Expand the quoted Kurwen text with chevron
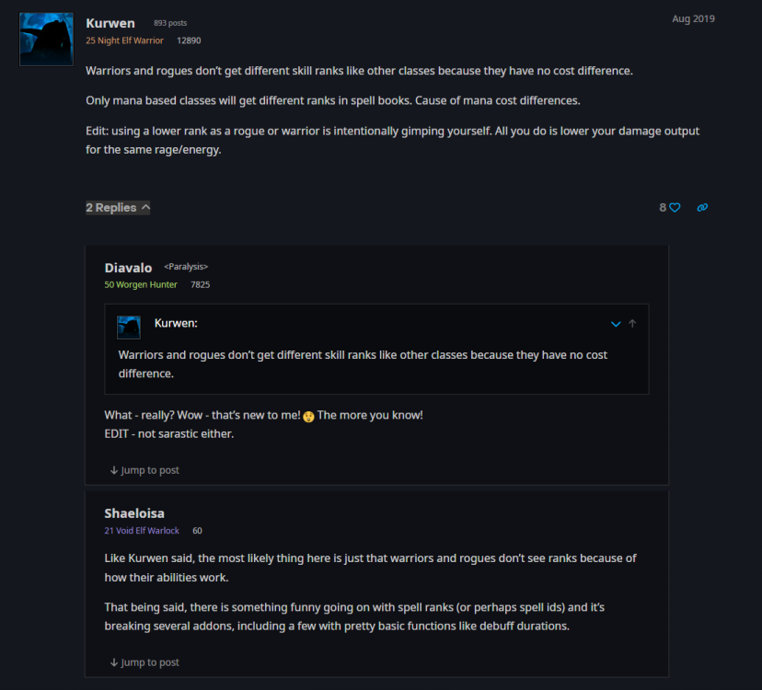This screenshot has height=690, width=762. [x=616, y=324]
